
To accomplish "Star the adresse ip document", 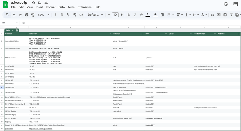I will pyautogui.click(x=33, y=3).
